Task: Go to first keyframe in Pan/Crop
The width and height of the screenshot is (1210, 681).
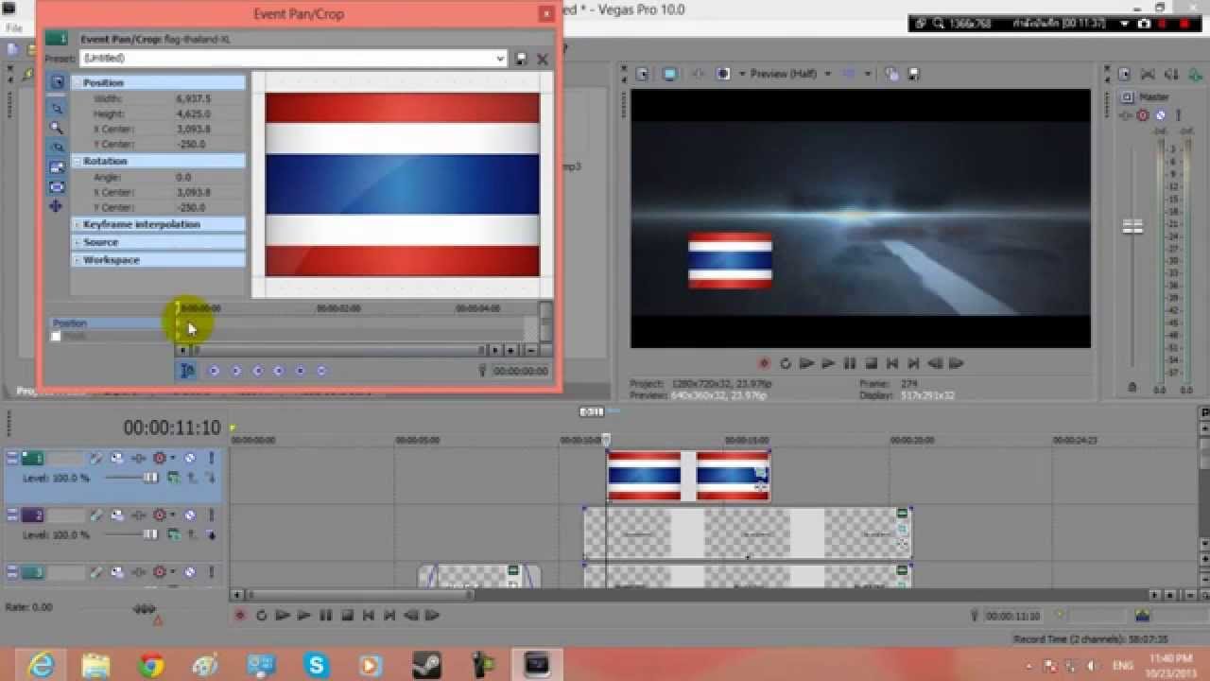Action: point(214,371)
